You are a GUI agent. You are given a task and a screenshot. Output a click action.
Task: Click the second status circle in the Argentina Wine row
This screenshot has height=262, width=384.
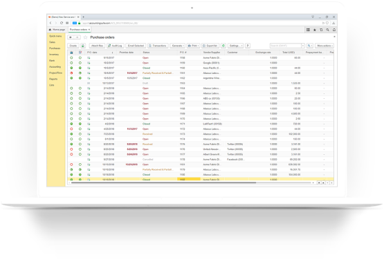click(80, 78)
